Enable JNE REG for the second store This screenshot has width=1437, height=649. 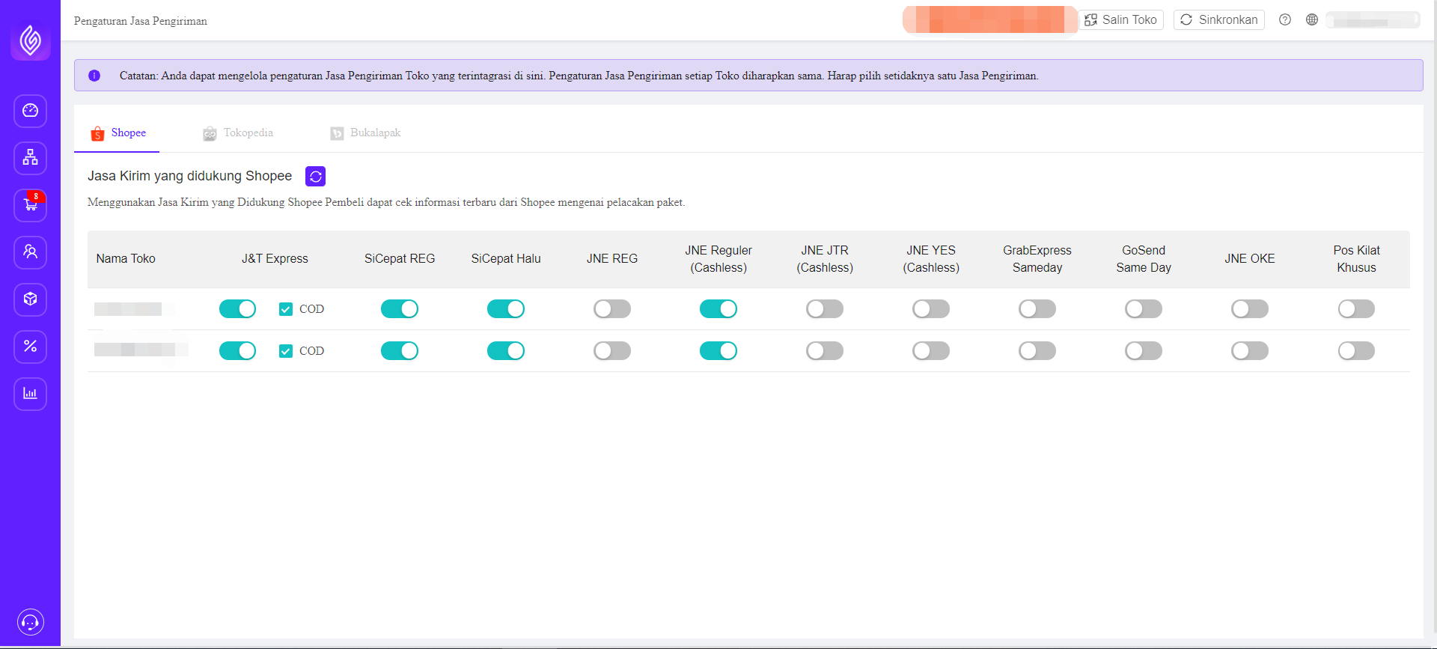tap(612, 351)
